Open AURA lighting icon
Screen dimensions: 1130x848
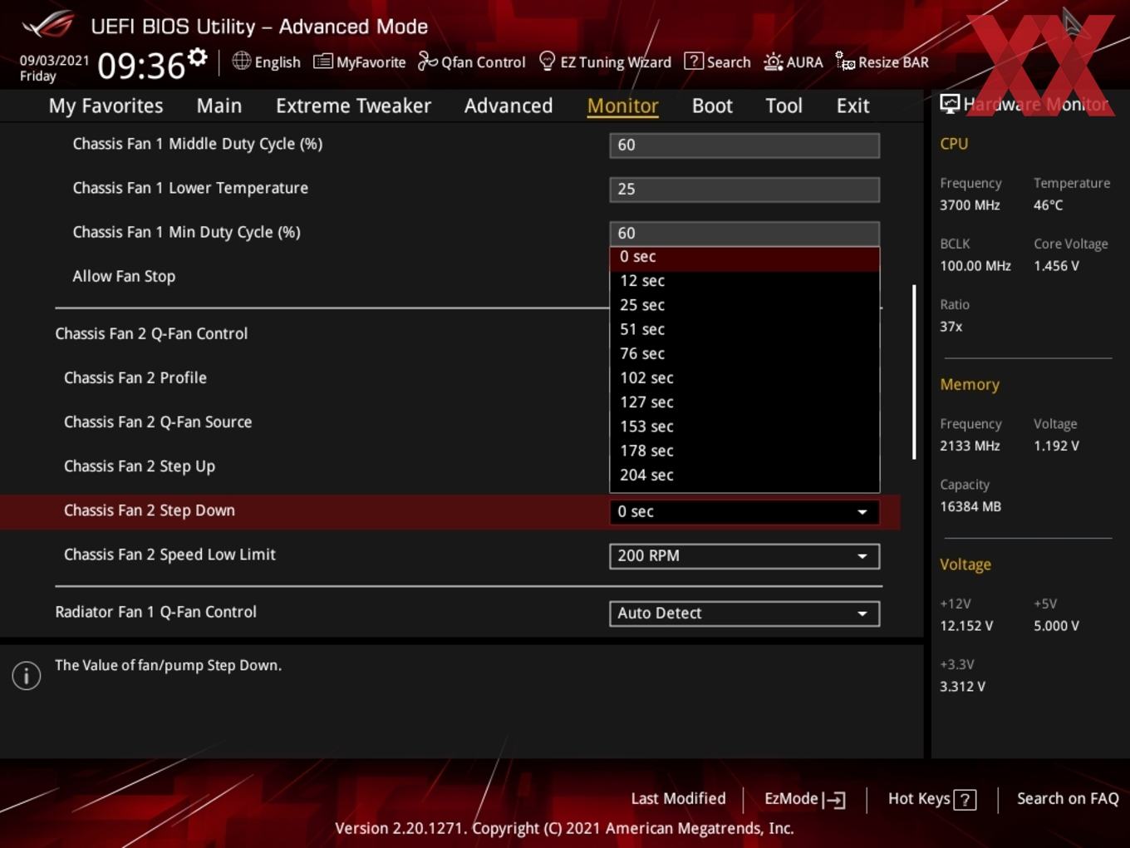click(x=773, y=62)
